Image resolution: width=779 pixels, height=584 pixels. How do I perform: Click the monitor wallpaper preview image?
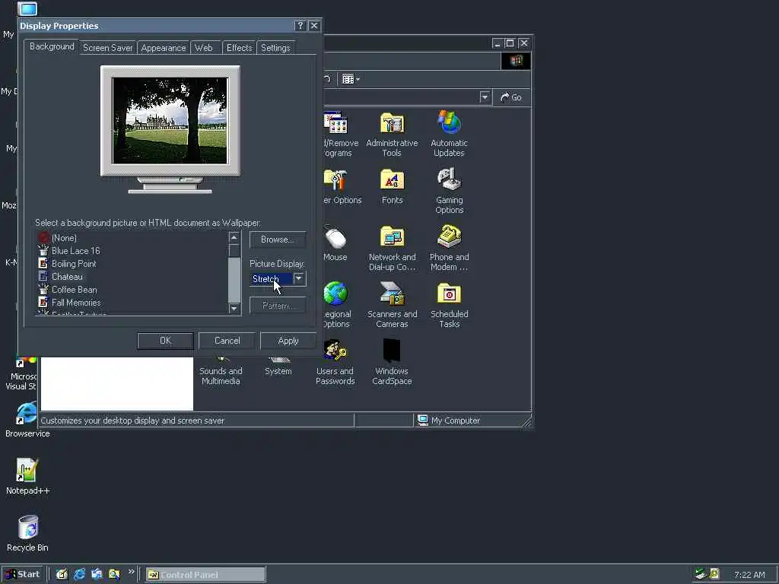pos(170,121)
